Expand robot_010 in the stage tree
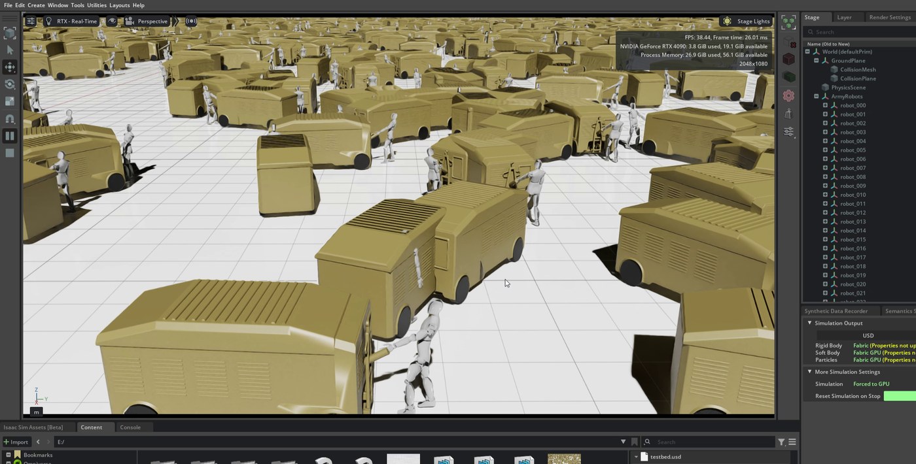This screenshot has height=464, width=916. 825,195
